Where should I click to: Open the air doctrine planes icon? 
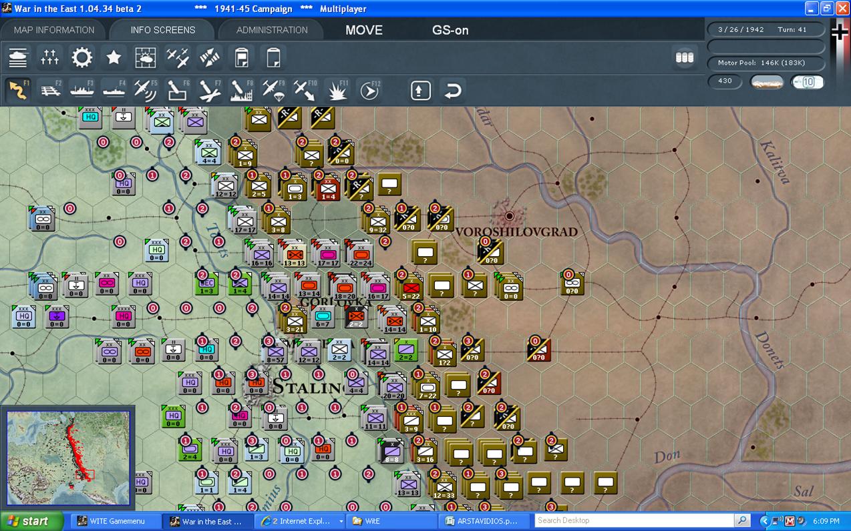coord(178,58)
